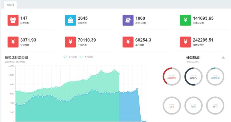Click the 141693.65 recharge total value
The width and height of the screenshot is (231, 122).
click(203, 18)
